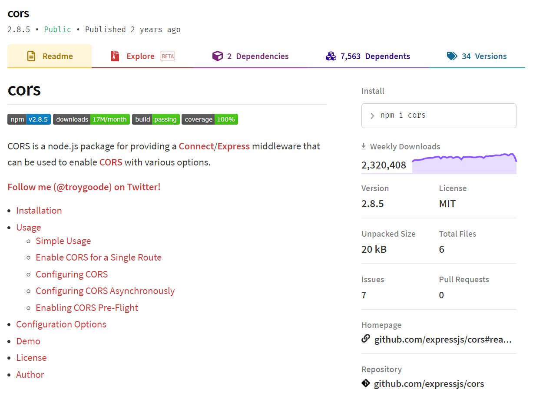
Task: Go to Enabling CORS Pre-Flight section
Action: [87, 308]
